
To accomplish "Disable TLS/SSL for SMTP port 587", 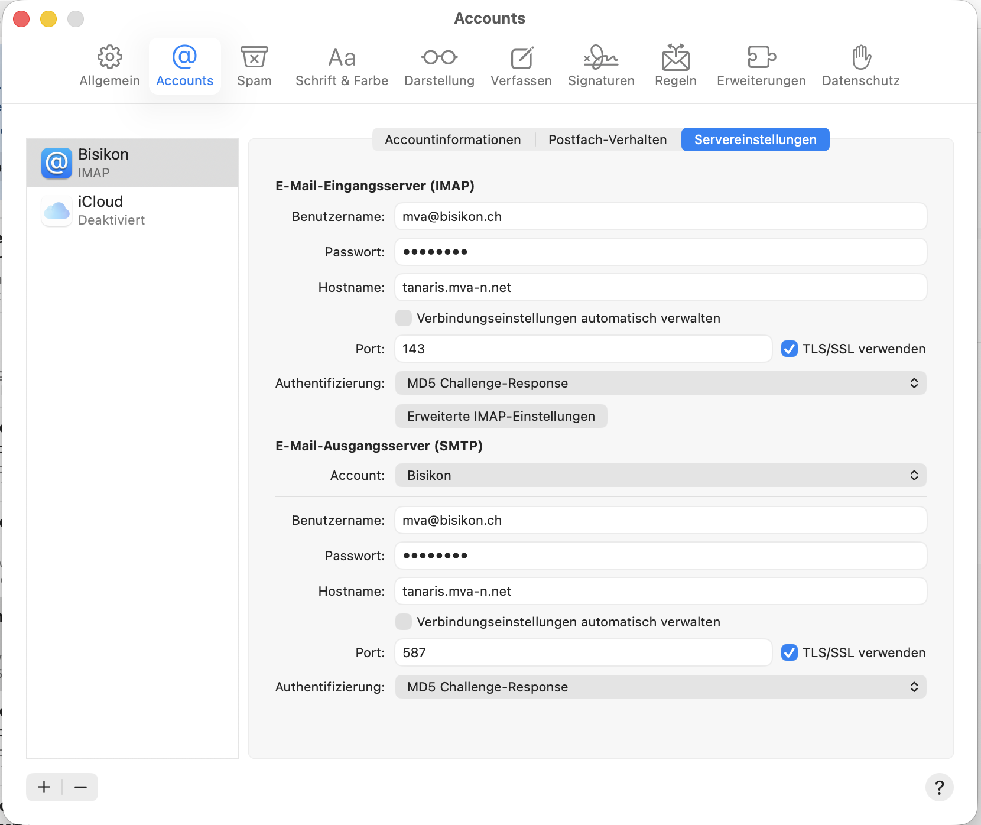I will pos(790,653).
